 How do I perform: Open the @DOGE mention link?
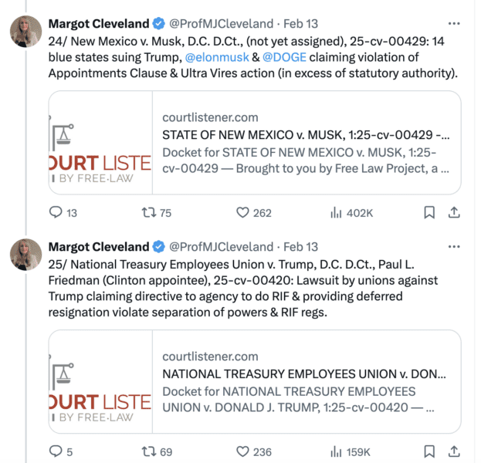click(284, 57)
